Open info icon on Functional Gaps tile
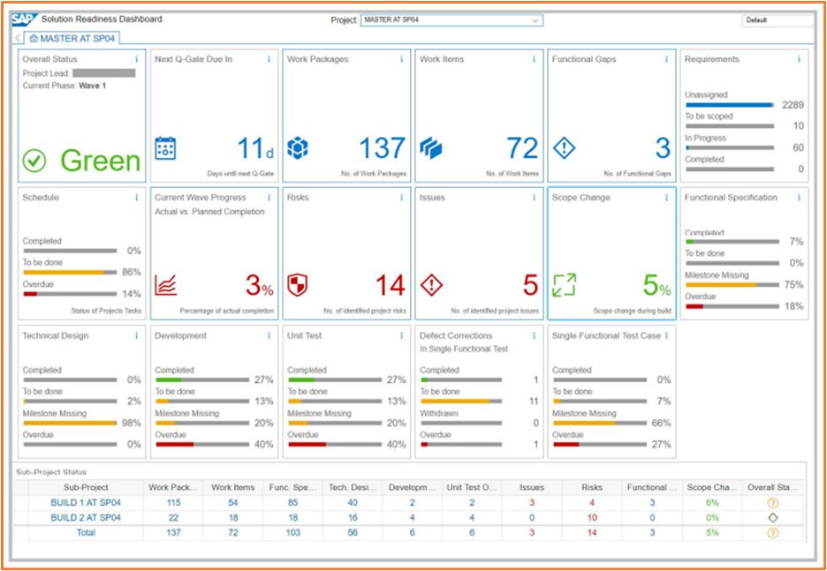This screenshot has height=571, width=827. [666, 59]
